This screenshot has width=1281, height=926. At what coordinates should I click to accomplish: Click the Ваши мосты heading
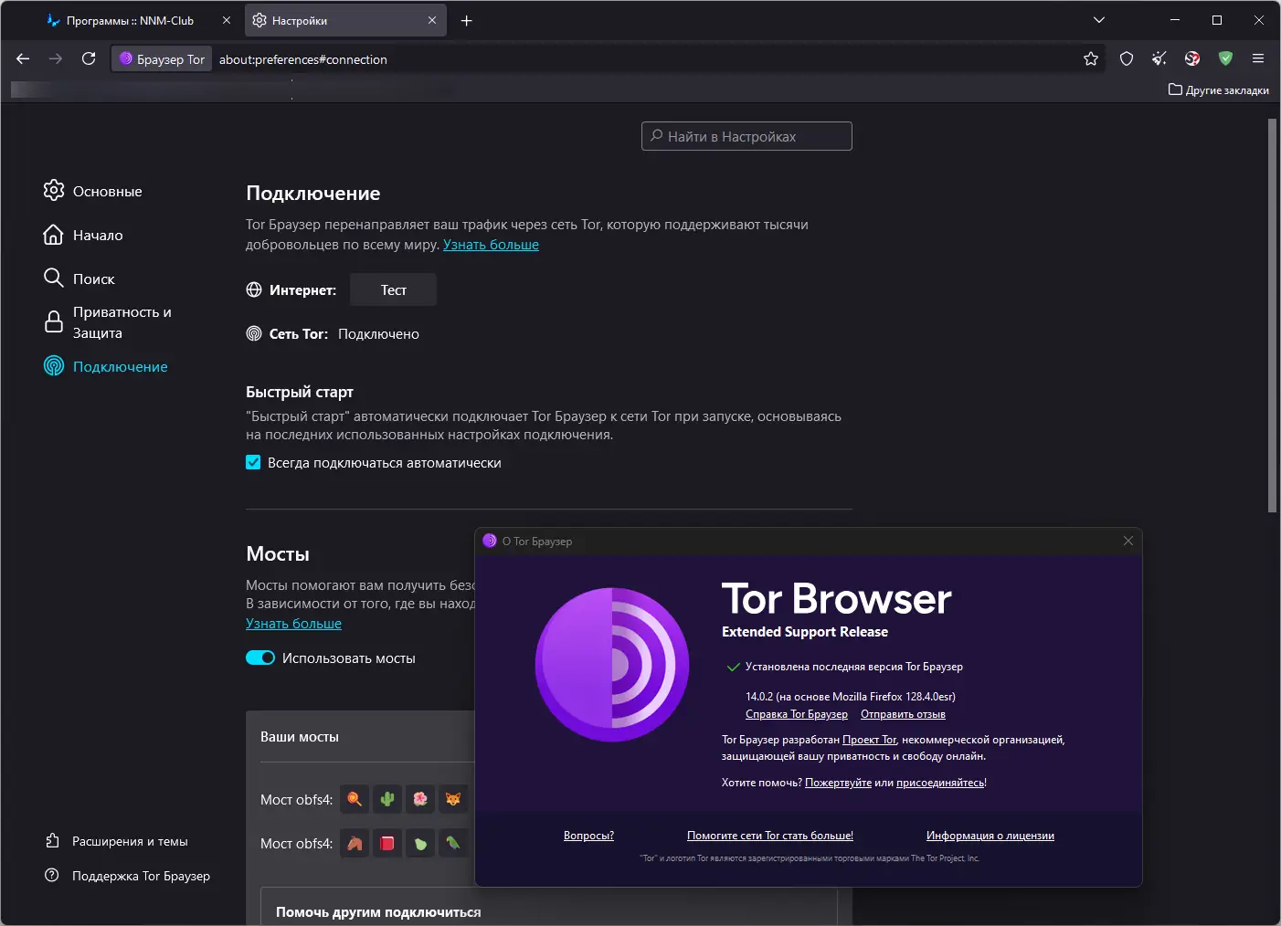300,737
